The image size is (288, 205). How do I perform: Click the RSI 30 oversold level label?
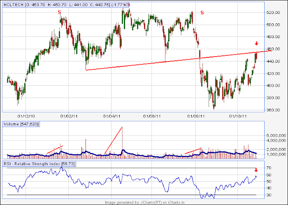click(269, 195)
